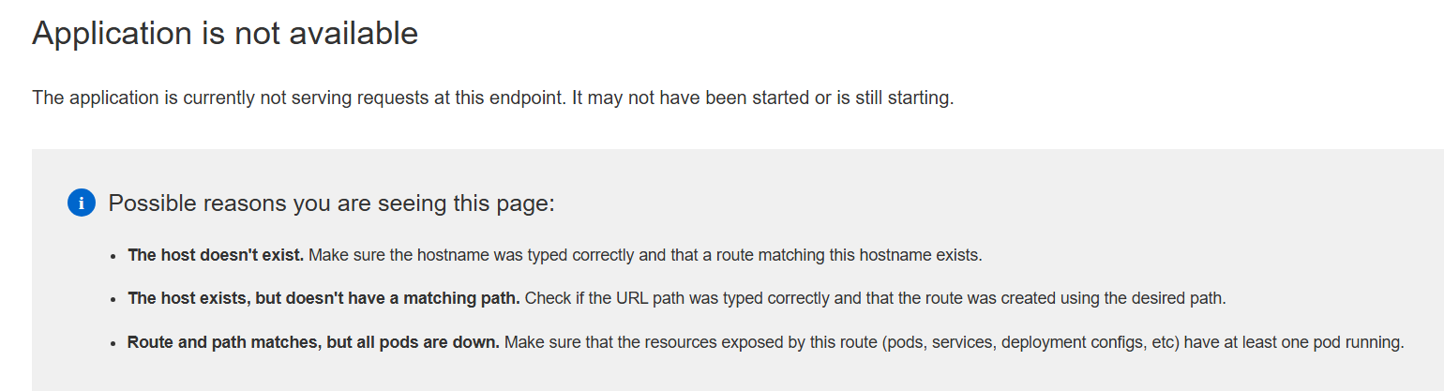1444x391 pixels.
Task: Click the first bullet point marker
Action: [x=113, y=255]
